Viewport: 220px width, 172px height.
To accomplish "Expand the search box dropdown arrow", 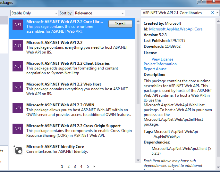I will (x=217, y=13).
